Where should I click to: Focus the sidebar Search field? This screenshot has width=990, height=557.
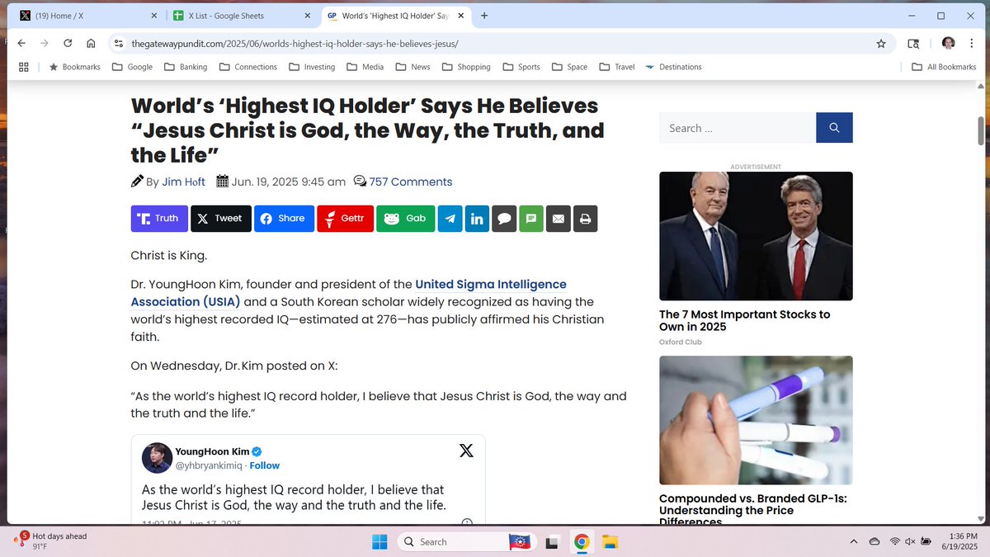coord(738,128)
